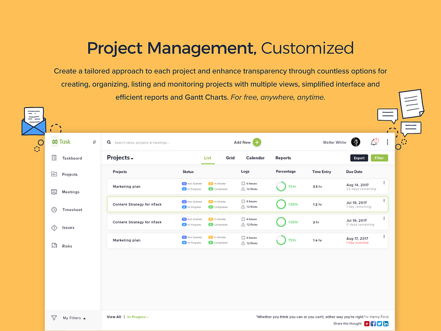Click the green Filter button
This screenshot has height=331, width=441.
(x=379, y=158)
